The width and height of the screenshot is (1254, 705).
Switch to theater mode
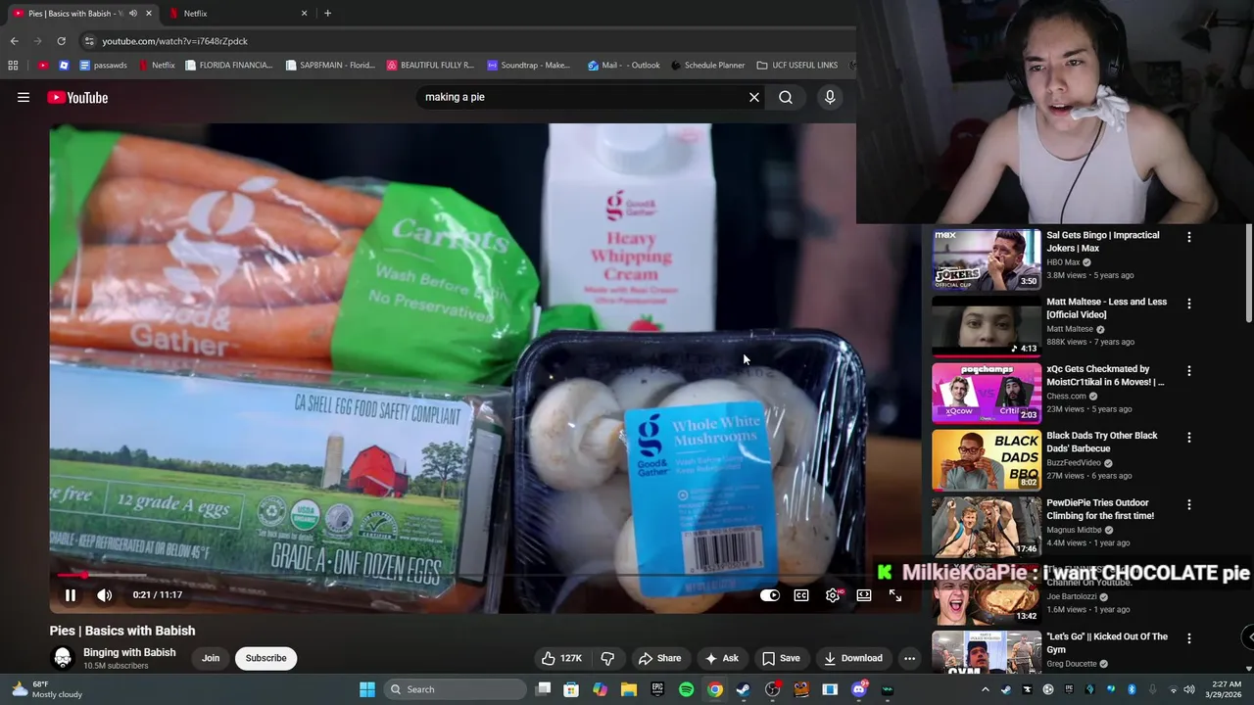pos(864,594)
